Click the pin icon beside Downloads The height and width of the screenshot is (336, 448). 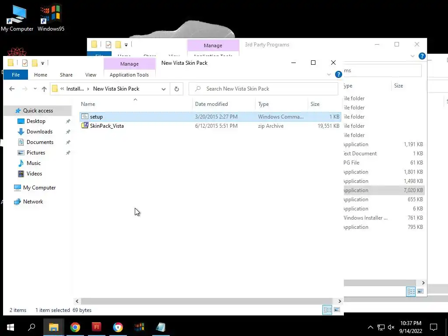(x=68, y=132)
